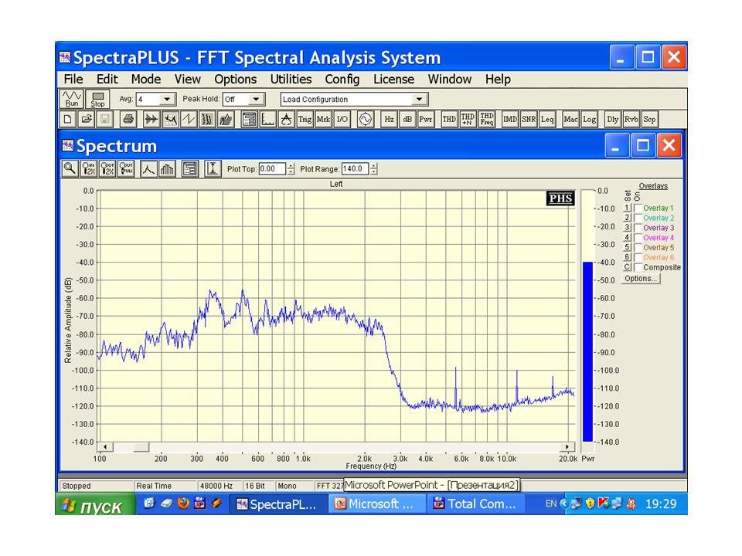Click the vertical autoscale icon in Spectrum
Image resolution: width=742 pixels, height=556 pixels.
coord(213,169)
